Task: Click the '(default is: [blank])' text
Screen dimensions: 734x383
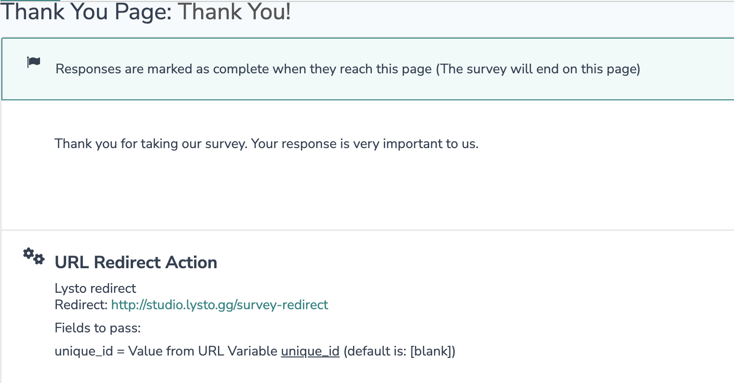Action: 399,351
